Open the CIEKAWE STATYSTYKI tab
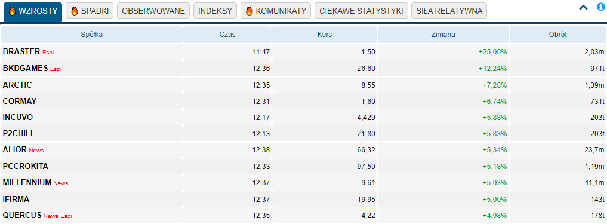Image resolution: width=607 pixels, height=224 pixels. (361, 11)
